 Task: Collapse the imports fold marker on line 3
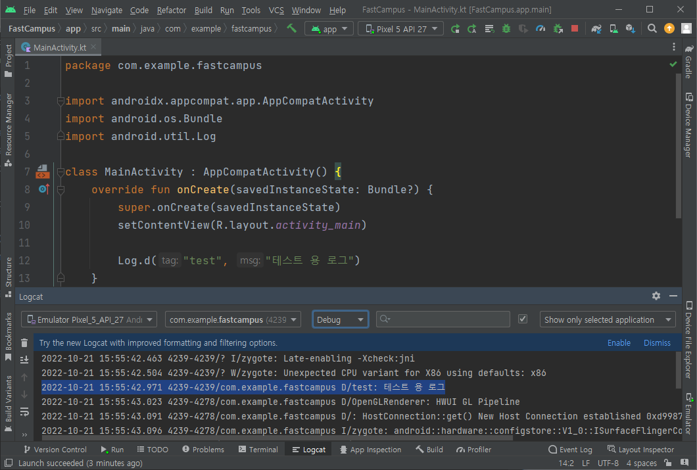[x=60, y=101]
